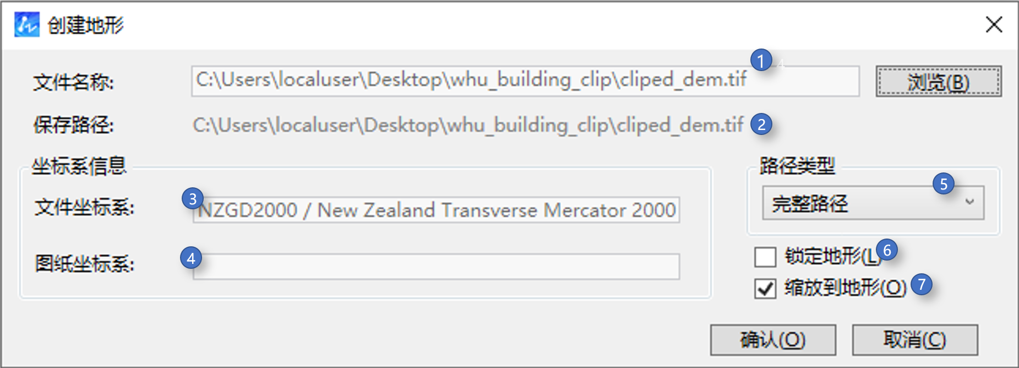Click blue numbered marker 6
Viewport: 1019px width, 368px height.
pyautogui.click(x=887, y=250)
